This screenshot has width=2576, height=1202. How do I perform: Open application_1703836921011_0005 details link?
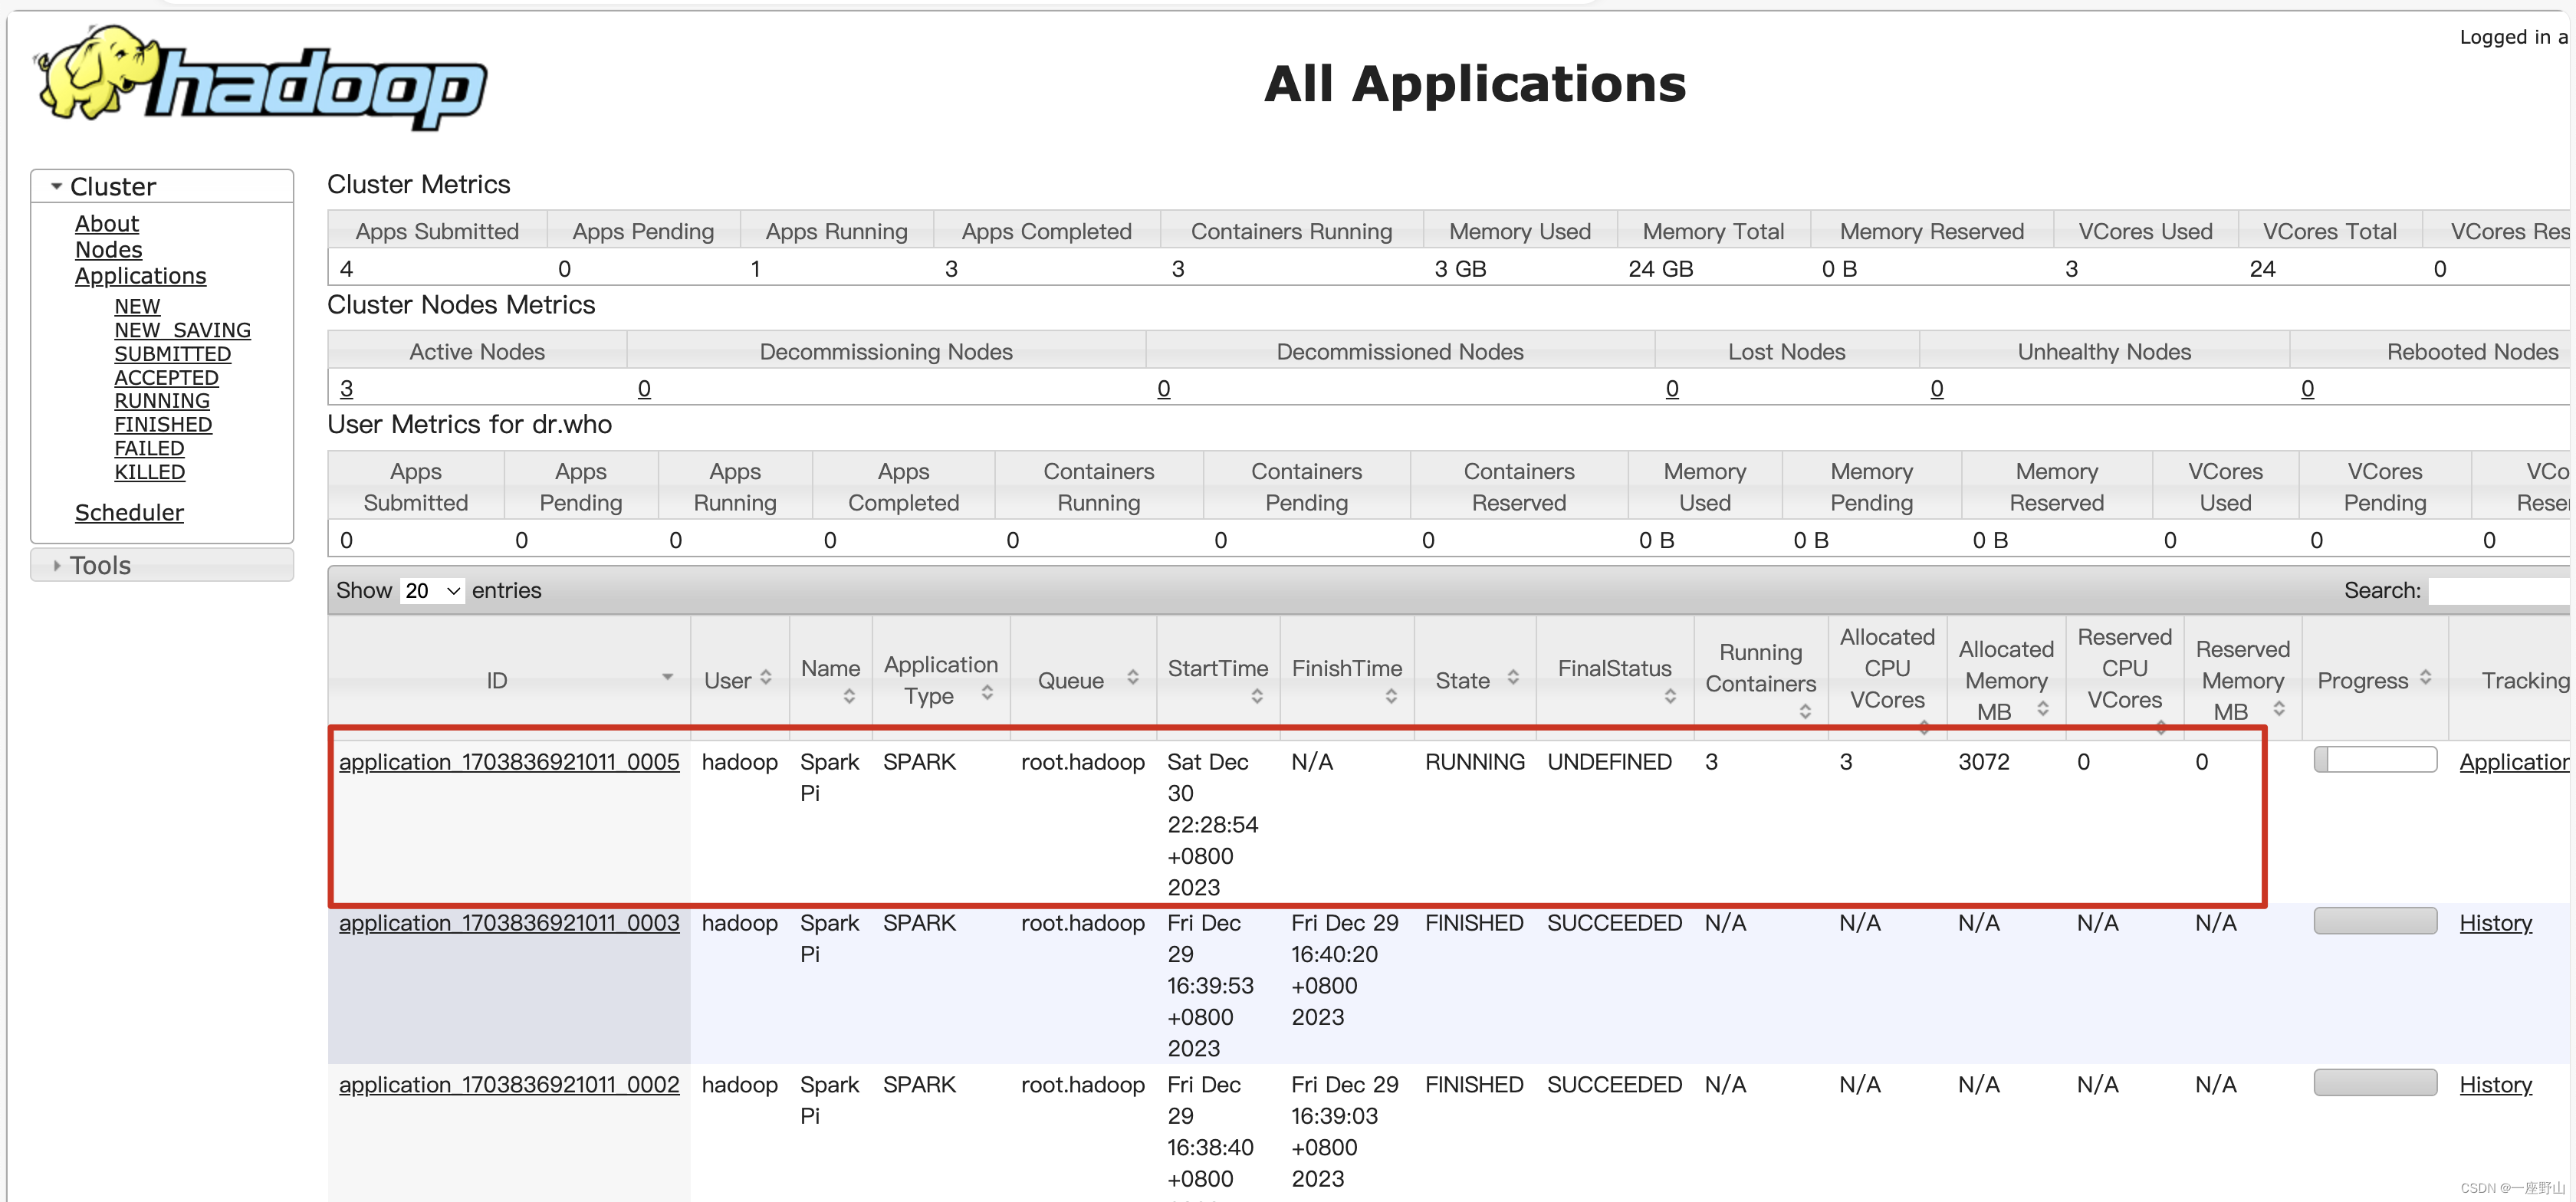(508, 762)
